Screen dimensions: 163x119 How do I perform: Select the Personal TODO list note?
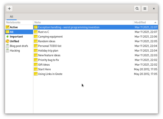click(50, 46)
